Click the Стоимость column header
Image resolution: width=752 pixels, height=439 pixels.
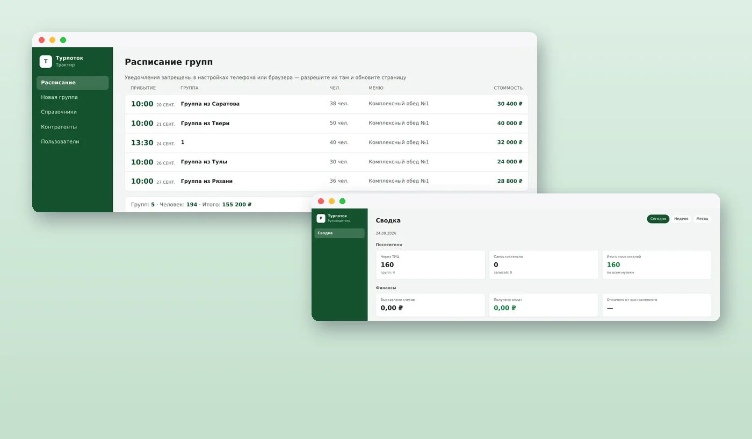coord(508,88)
